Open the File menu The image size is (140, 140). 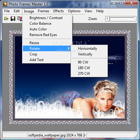pos(7,11)
